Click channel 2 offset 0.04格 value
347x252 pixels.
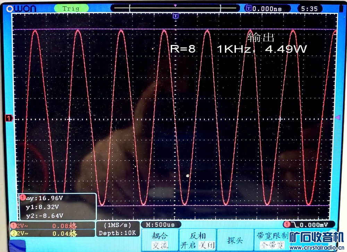tap(65, 233)
